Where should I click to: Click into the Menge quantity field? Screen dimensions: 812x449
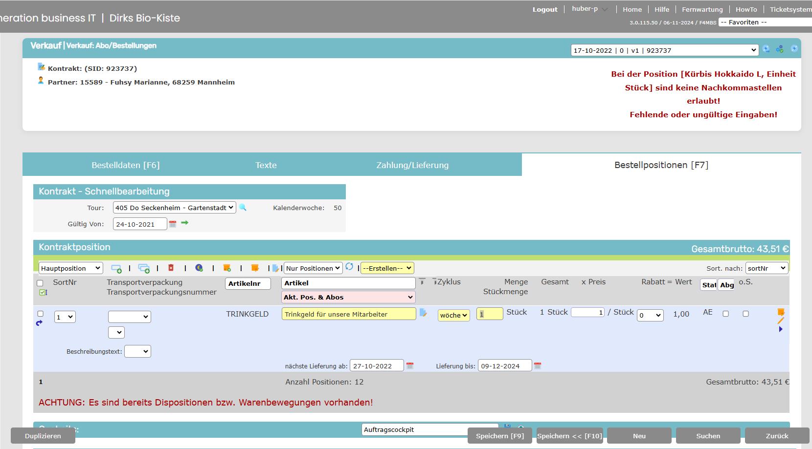[489, 314]
